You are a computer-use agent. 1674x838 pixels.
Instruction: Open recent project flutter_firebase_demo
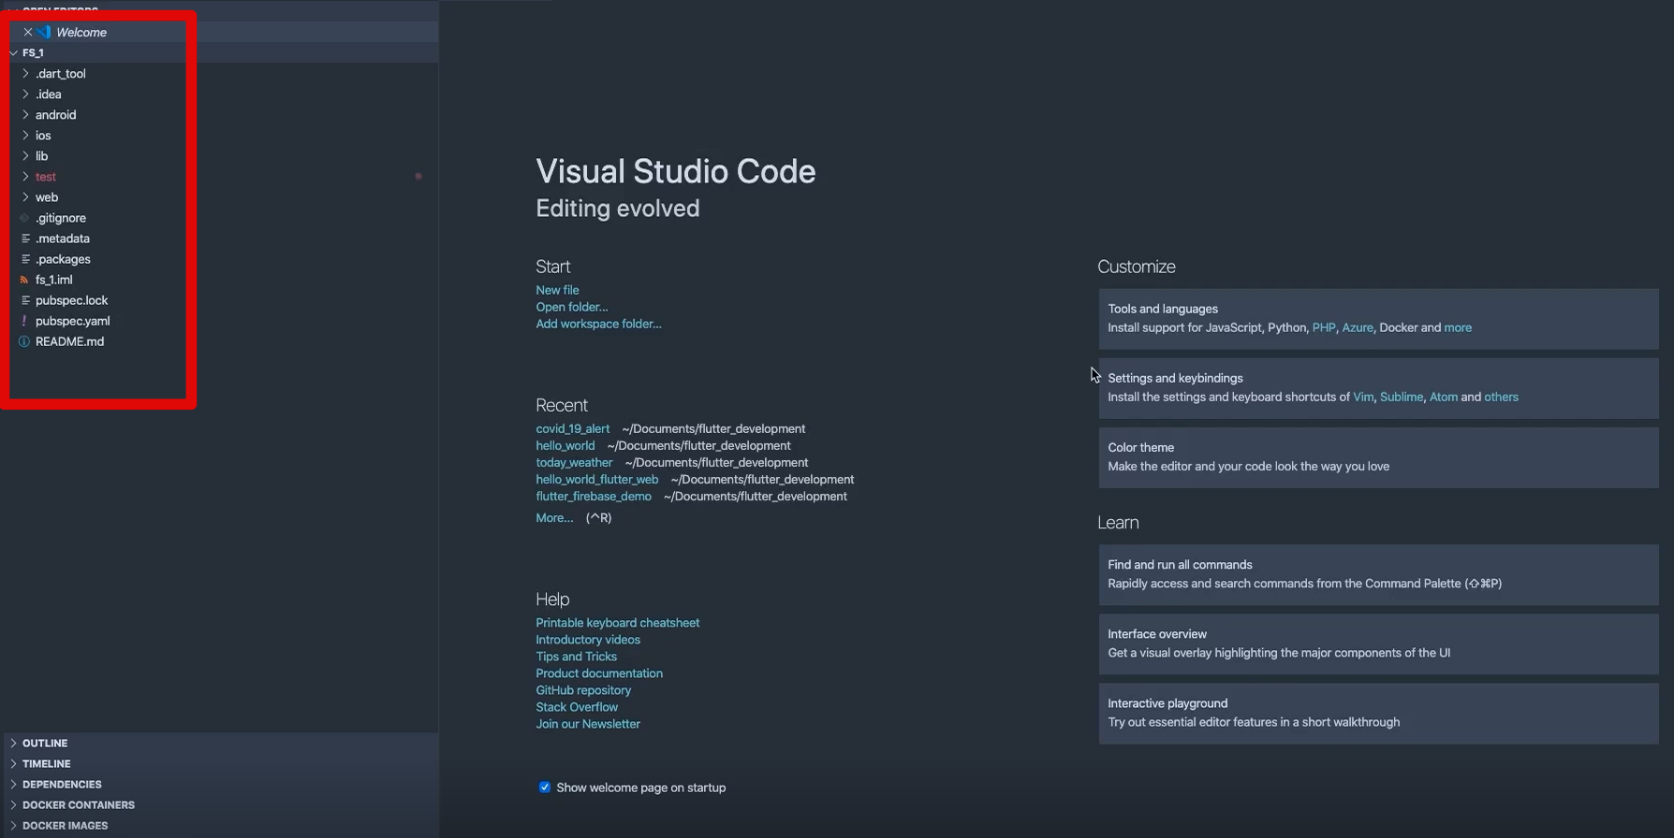[x=594, y=496]
